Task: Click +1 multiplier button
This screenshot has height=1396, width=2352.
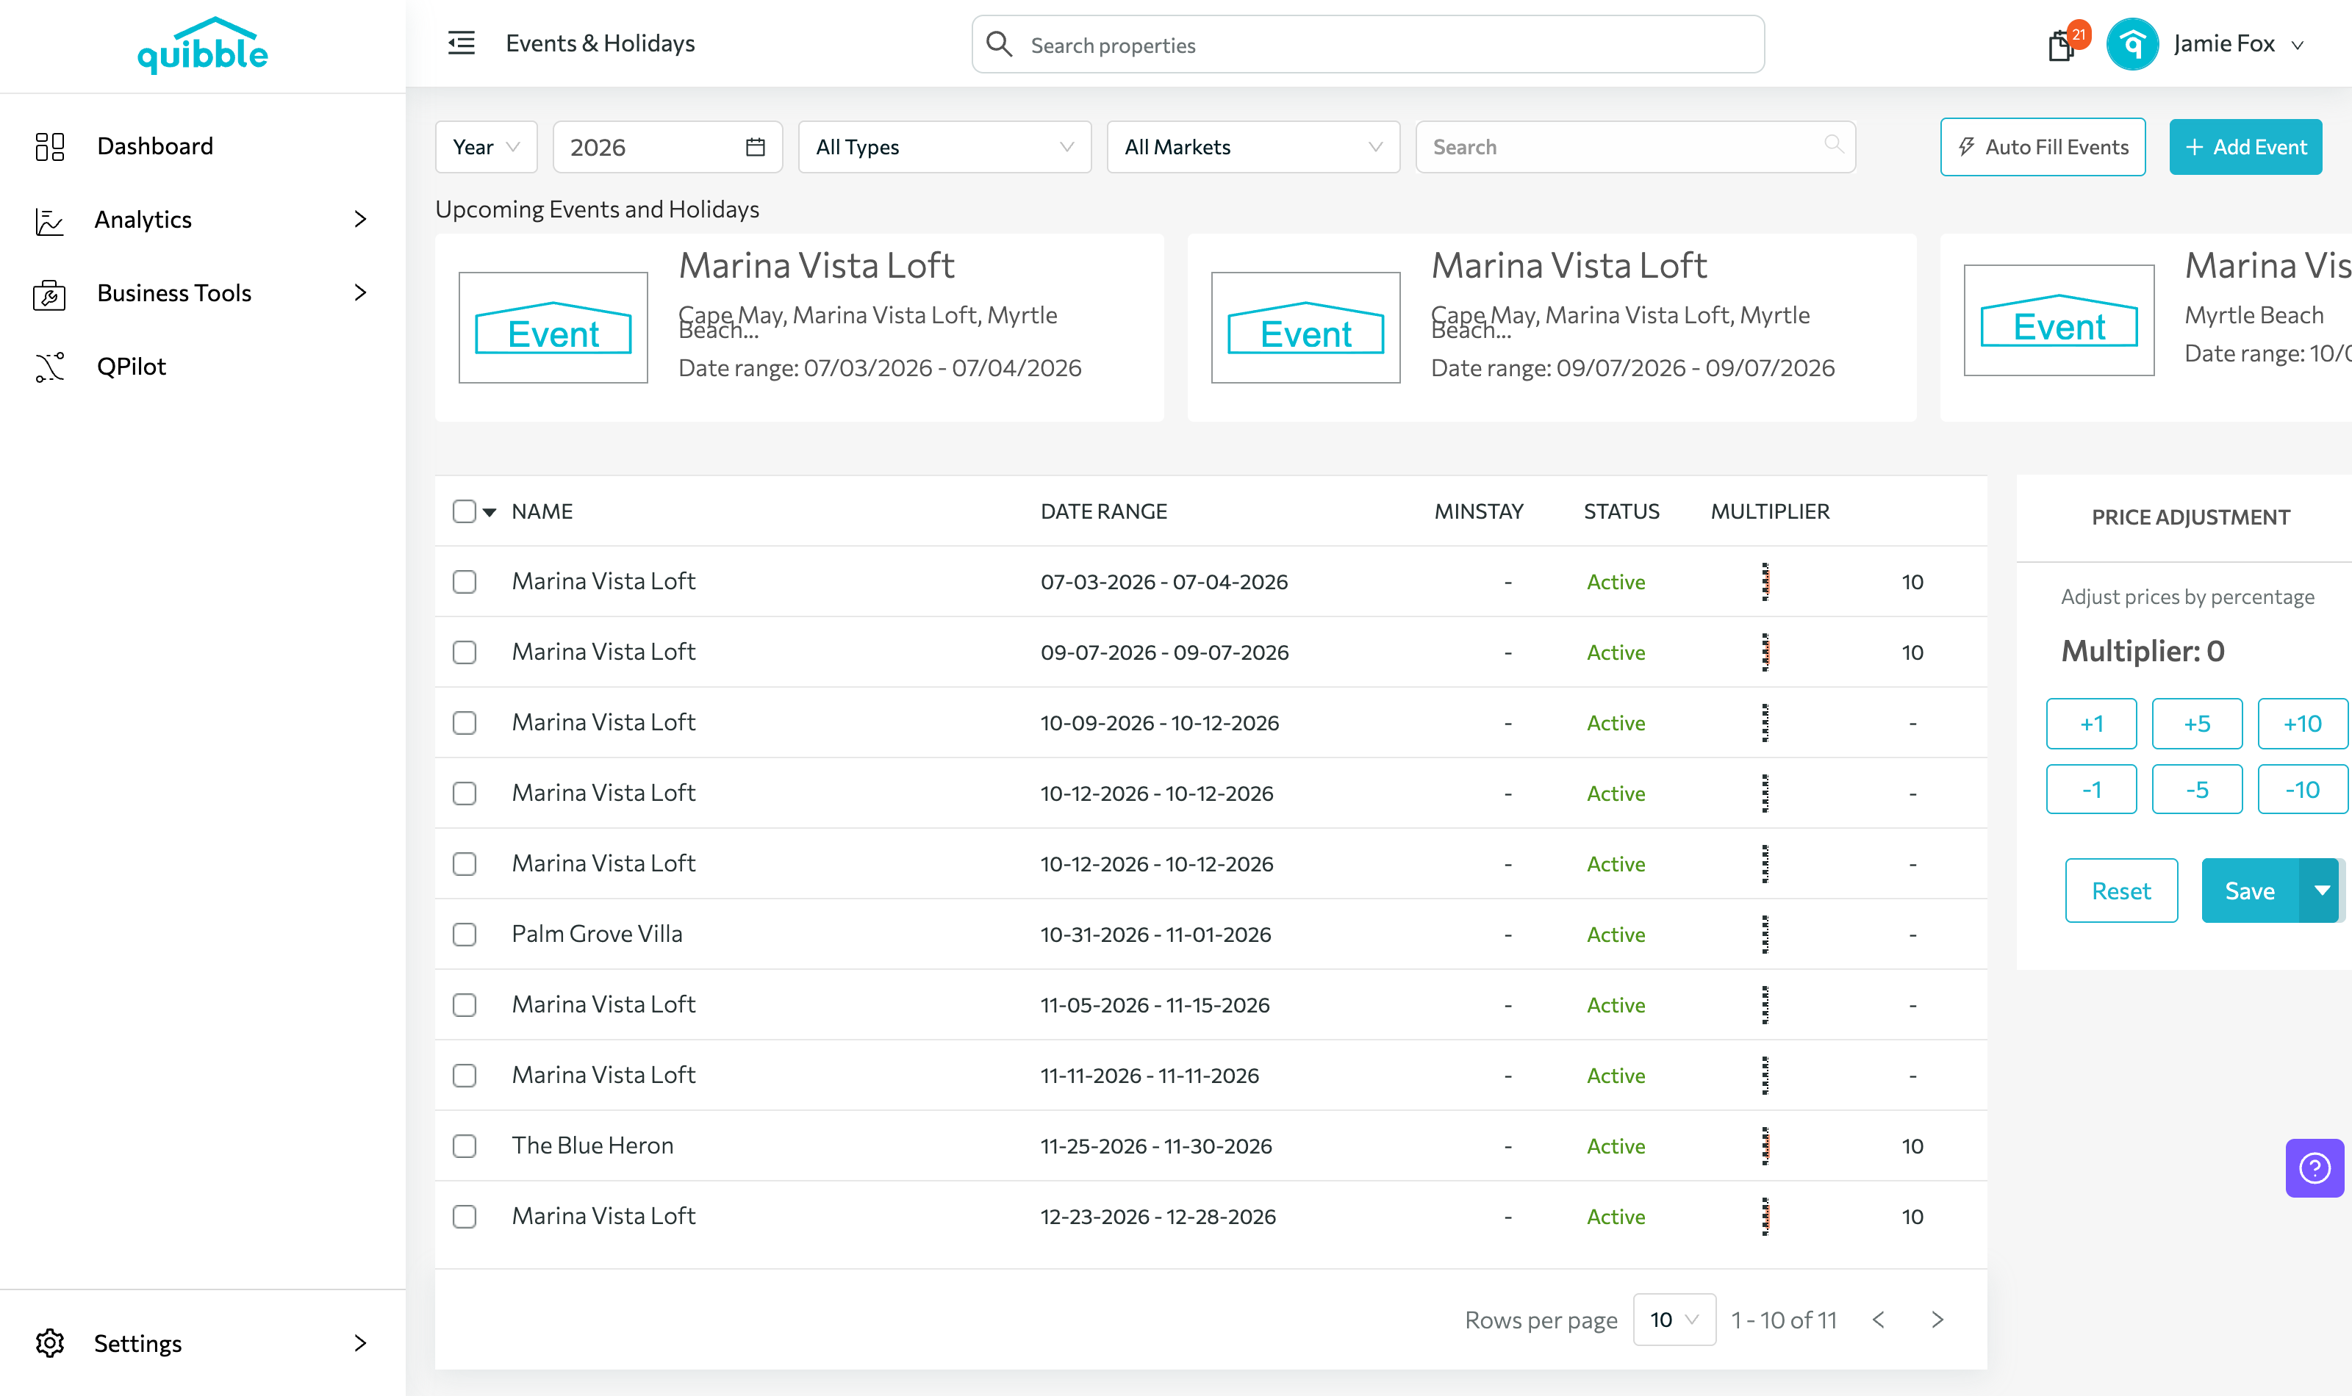Action: pos(2091,724)
